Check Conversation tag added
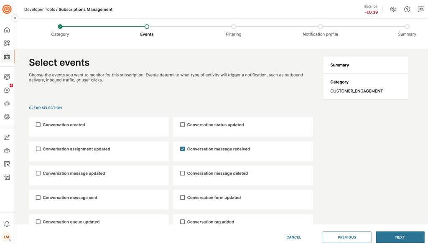This screenshot has width=428, height=244. 182,222
